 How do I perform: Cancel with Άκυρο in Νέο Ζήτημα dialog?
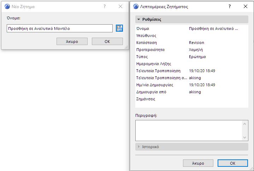pyautogui.click(x=72, y=42)
